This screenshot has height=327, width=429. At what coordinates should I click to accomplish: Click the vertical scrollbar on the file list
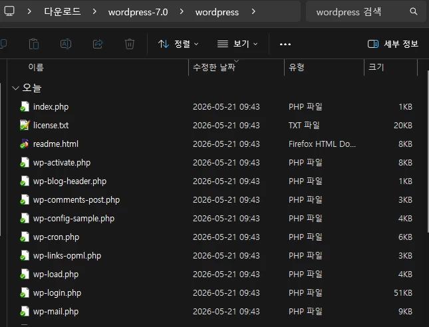[x=428, y=151]
